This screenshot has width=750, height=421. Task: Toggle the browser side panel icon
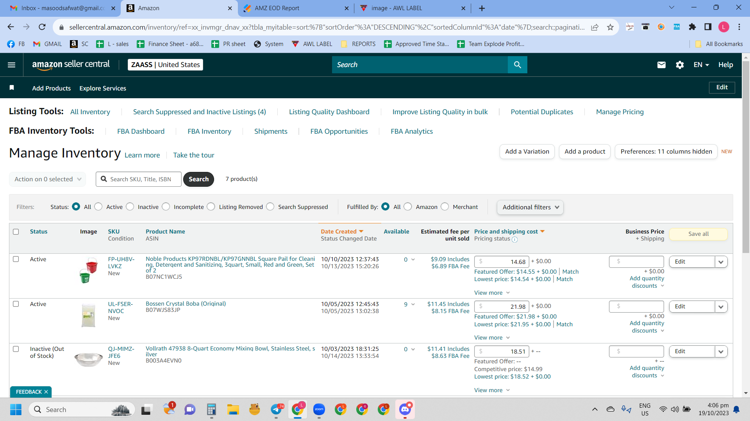point(708,27)
